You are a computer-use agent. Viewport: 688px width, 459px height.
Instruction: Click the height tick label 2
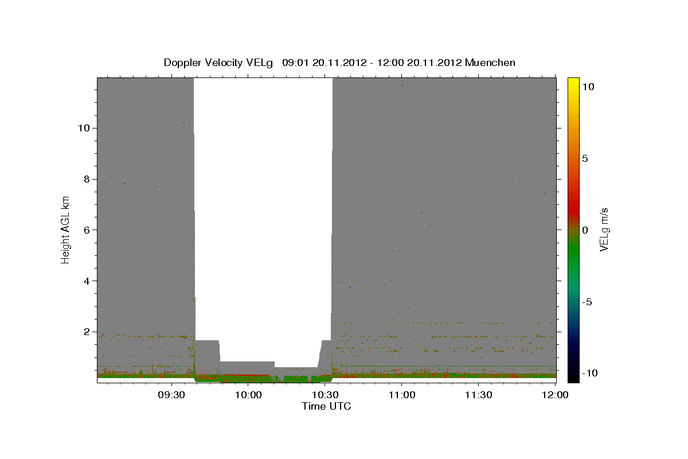click(85, 332)
